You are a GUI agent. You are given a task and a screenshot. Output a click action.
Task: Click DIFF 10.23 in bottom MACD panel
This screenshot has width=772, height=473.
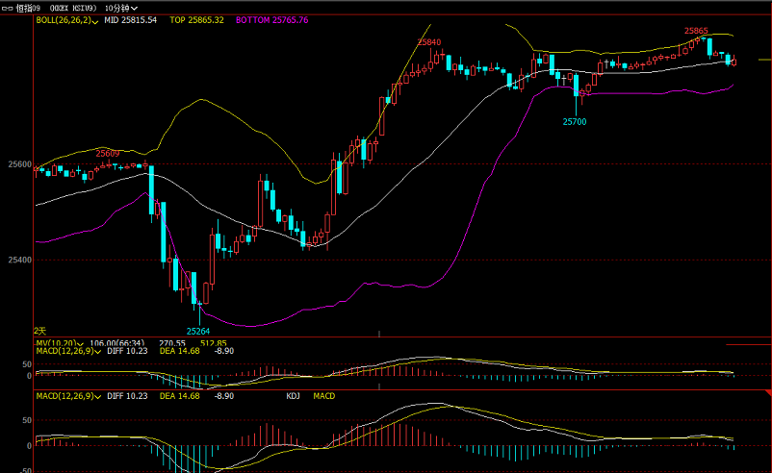pos(127,396)
